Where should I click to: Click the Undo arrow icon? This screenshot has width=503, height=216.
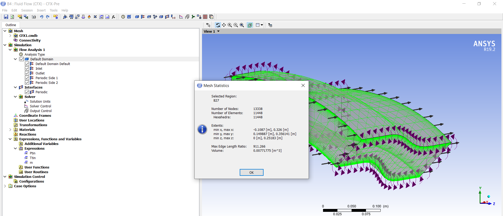coord(41,17)
